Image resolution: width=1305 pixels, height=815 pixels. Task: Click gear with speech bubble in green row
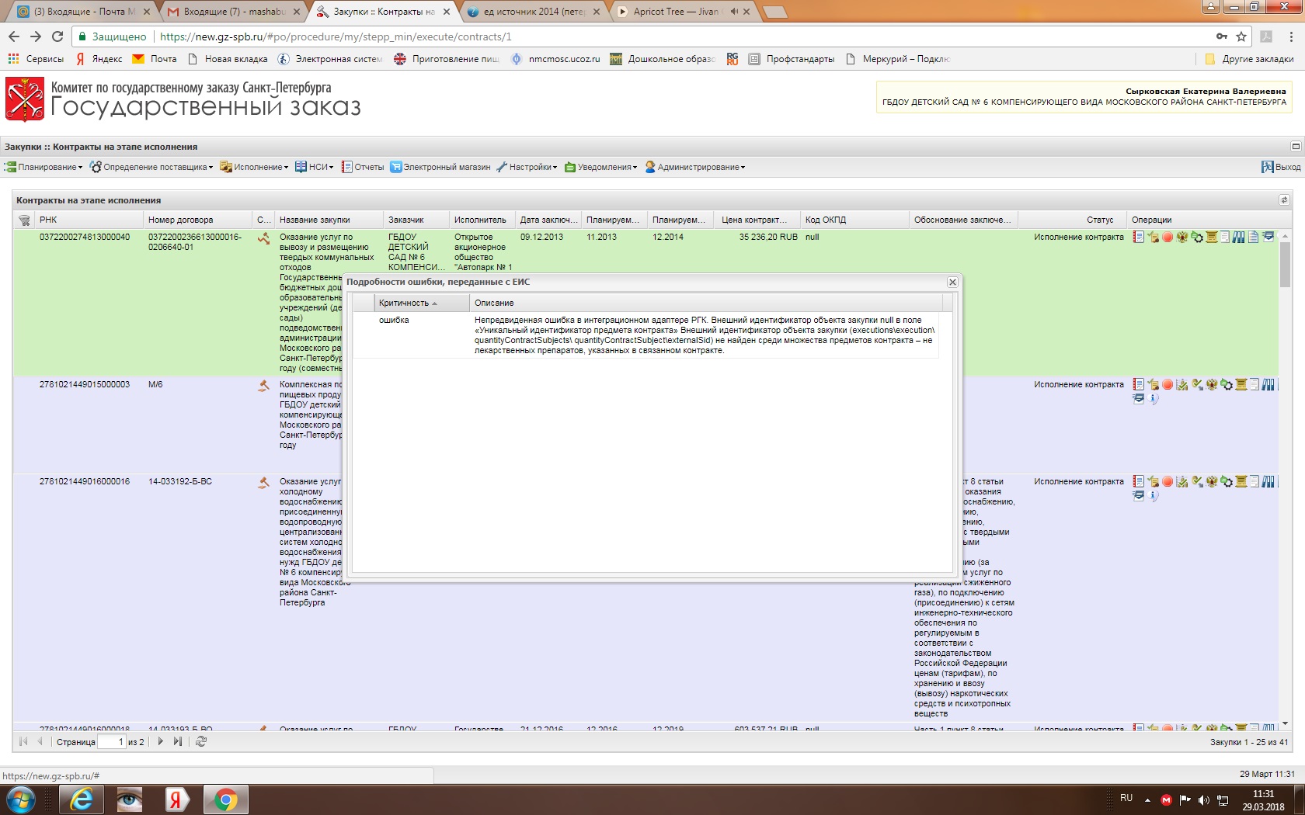point(1197,237)
